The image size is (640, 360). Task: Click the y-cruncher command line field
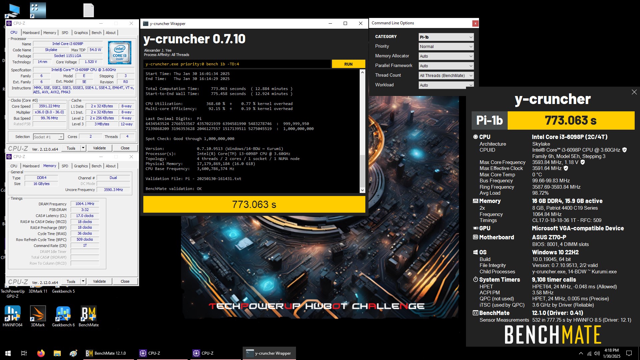click(237, 64)
